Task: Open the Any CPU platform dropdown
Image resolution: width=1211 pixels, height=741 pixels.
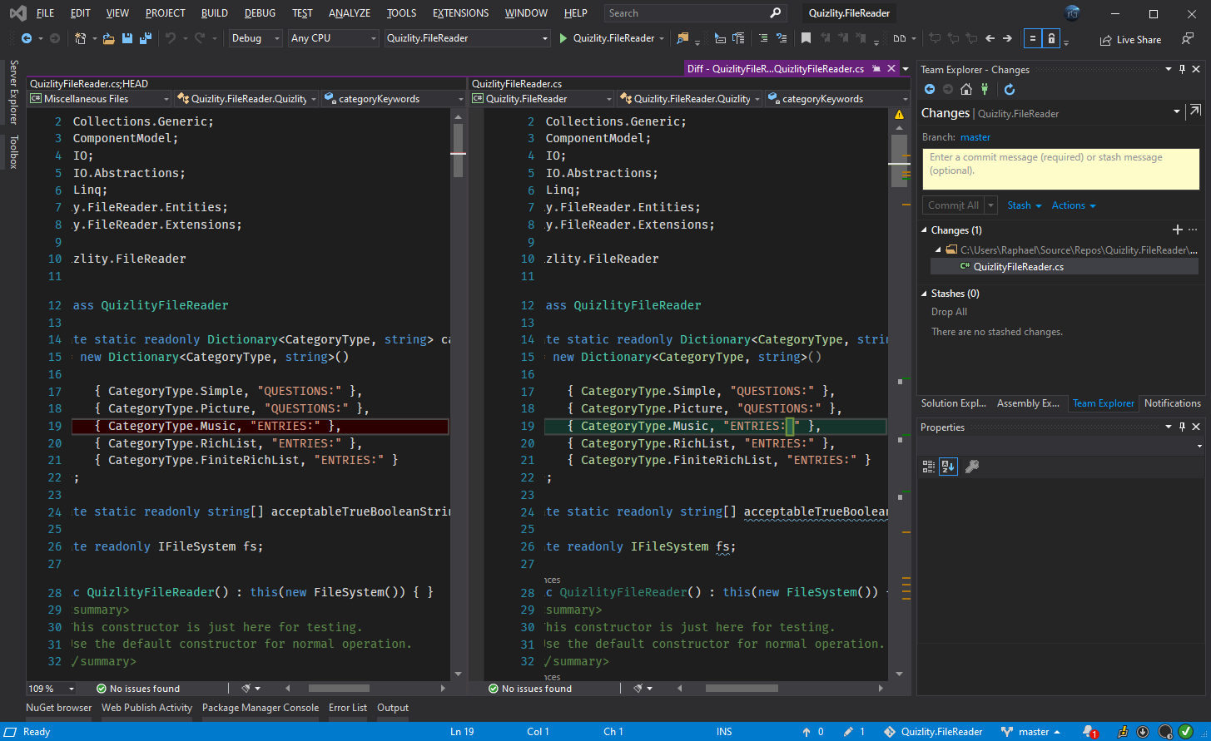Action: tap(333, 38)
